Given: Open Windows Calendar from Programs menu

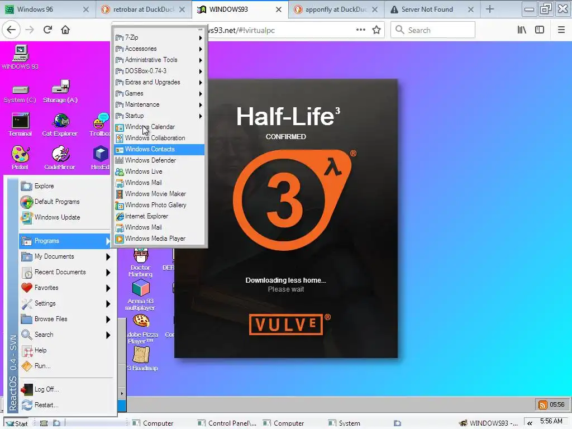Looking at the screenshot, I should point(159,127).
